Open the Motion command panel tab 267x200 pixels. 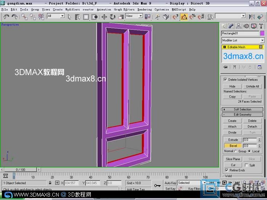tap(246, 26)
